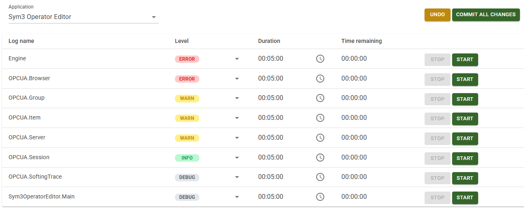
Task: Click Start for the OPCUA.Server log
Action: [x=465, y=139]
